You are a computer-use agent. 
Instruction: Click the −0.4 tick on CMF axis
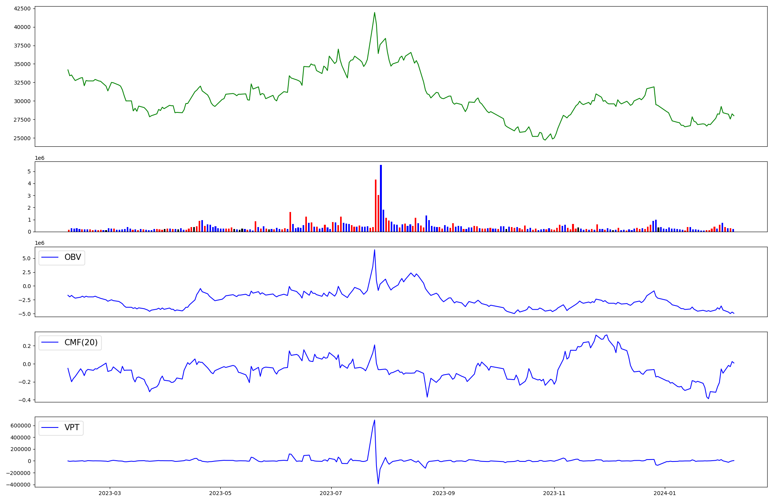(x=25, y=400)
